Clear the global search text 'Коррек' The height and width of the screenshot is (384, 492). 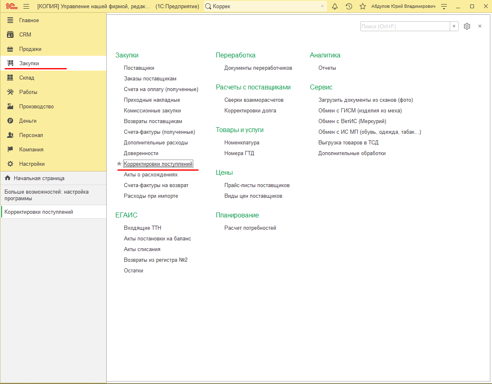point(322,6)
